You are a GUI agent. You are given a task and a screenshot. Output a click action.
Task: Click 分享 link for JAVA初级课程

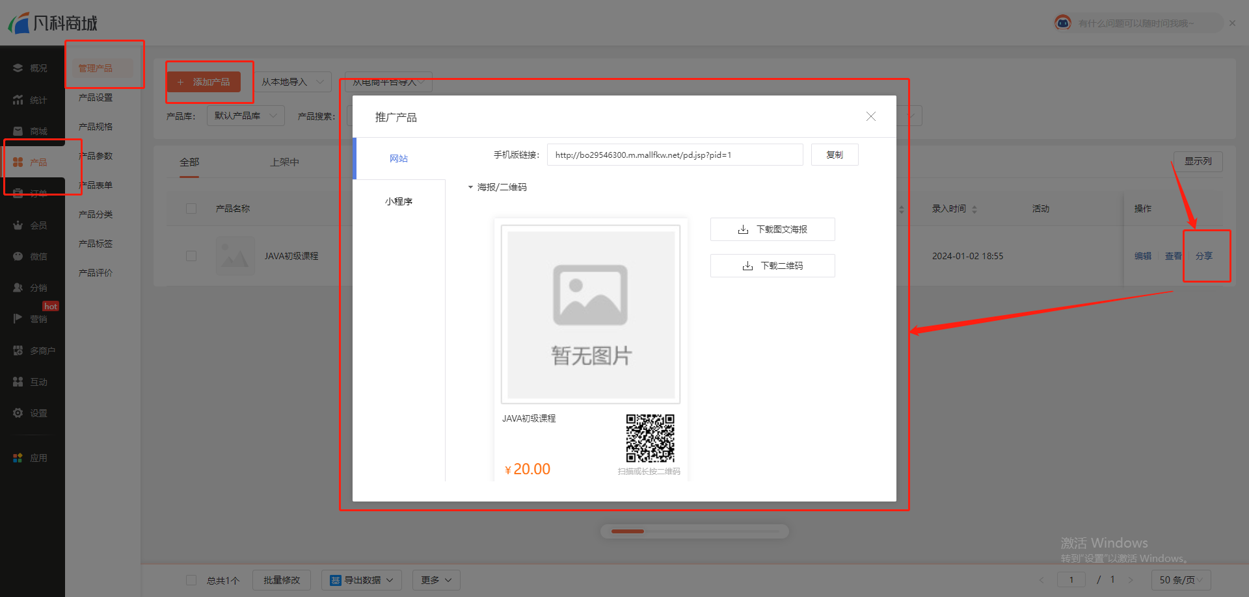(x=1204, y=256)
